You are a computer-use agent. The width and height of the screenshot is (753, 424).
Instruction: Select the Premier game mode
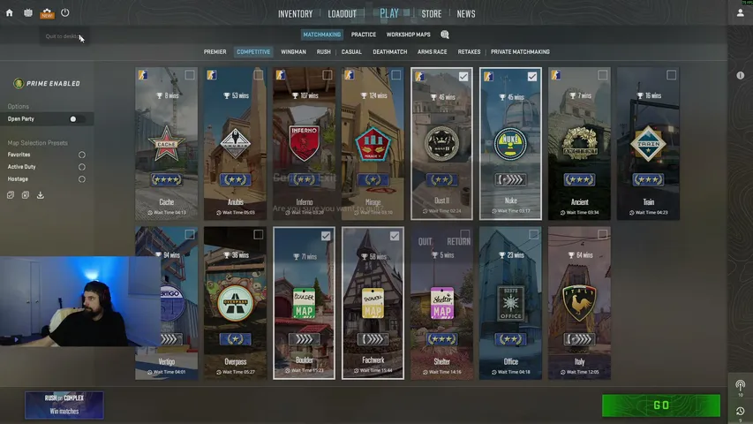215,52
